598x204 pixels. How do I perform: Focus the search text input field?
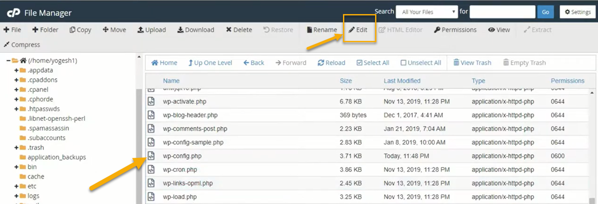pyautogui.click(x=502, y=12)
